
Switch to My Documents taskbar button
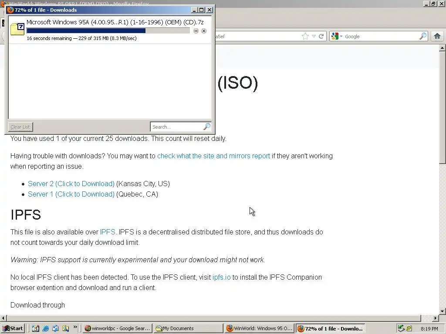(x=189, y=328)
